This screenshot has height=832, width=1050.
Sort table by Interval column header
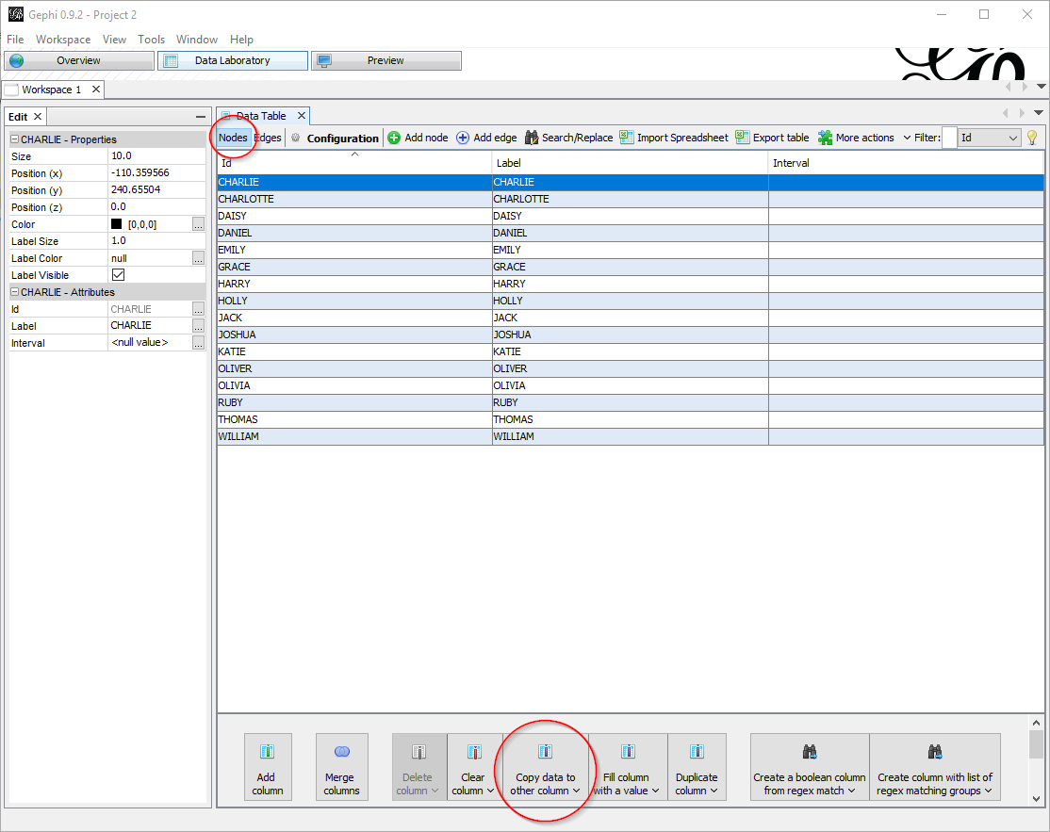point(906,163)
